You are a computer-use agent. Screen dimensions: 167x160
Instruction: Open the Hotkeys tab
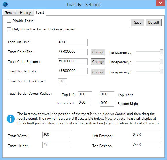tap(26, 13)
